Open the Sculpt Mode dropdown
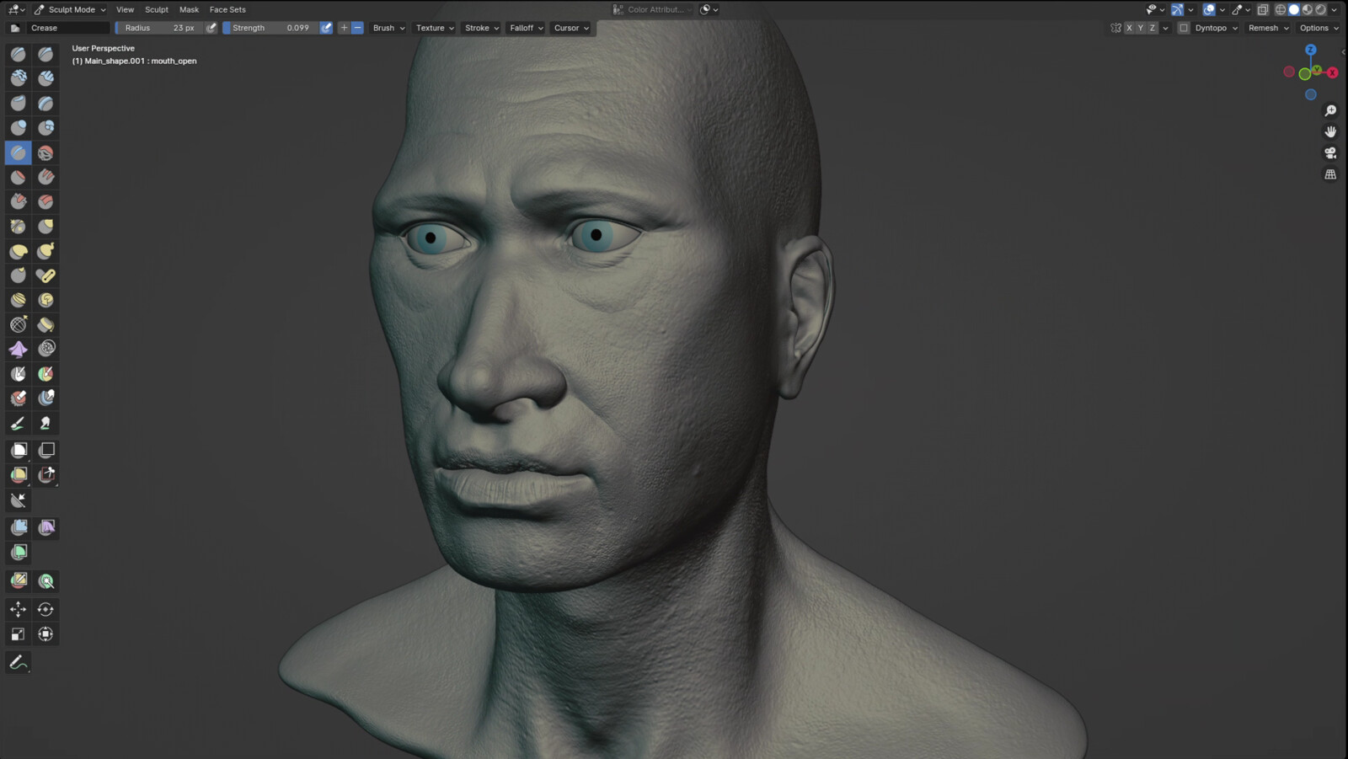 (x=70, y=9)
